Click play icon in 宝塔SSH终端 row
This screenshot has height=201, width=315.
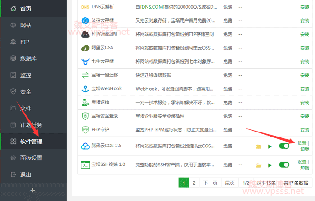[x=270, y=165]
